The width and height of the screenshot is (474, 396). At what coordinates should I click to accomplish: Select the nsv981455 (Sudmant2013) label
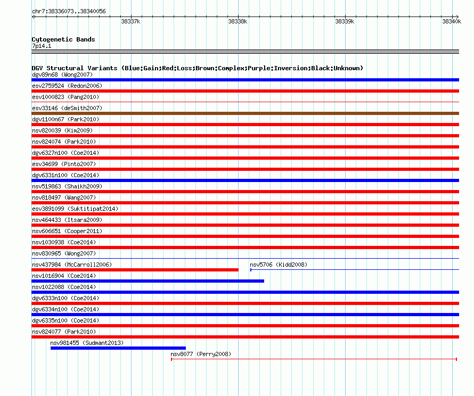[87, 343]
